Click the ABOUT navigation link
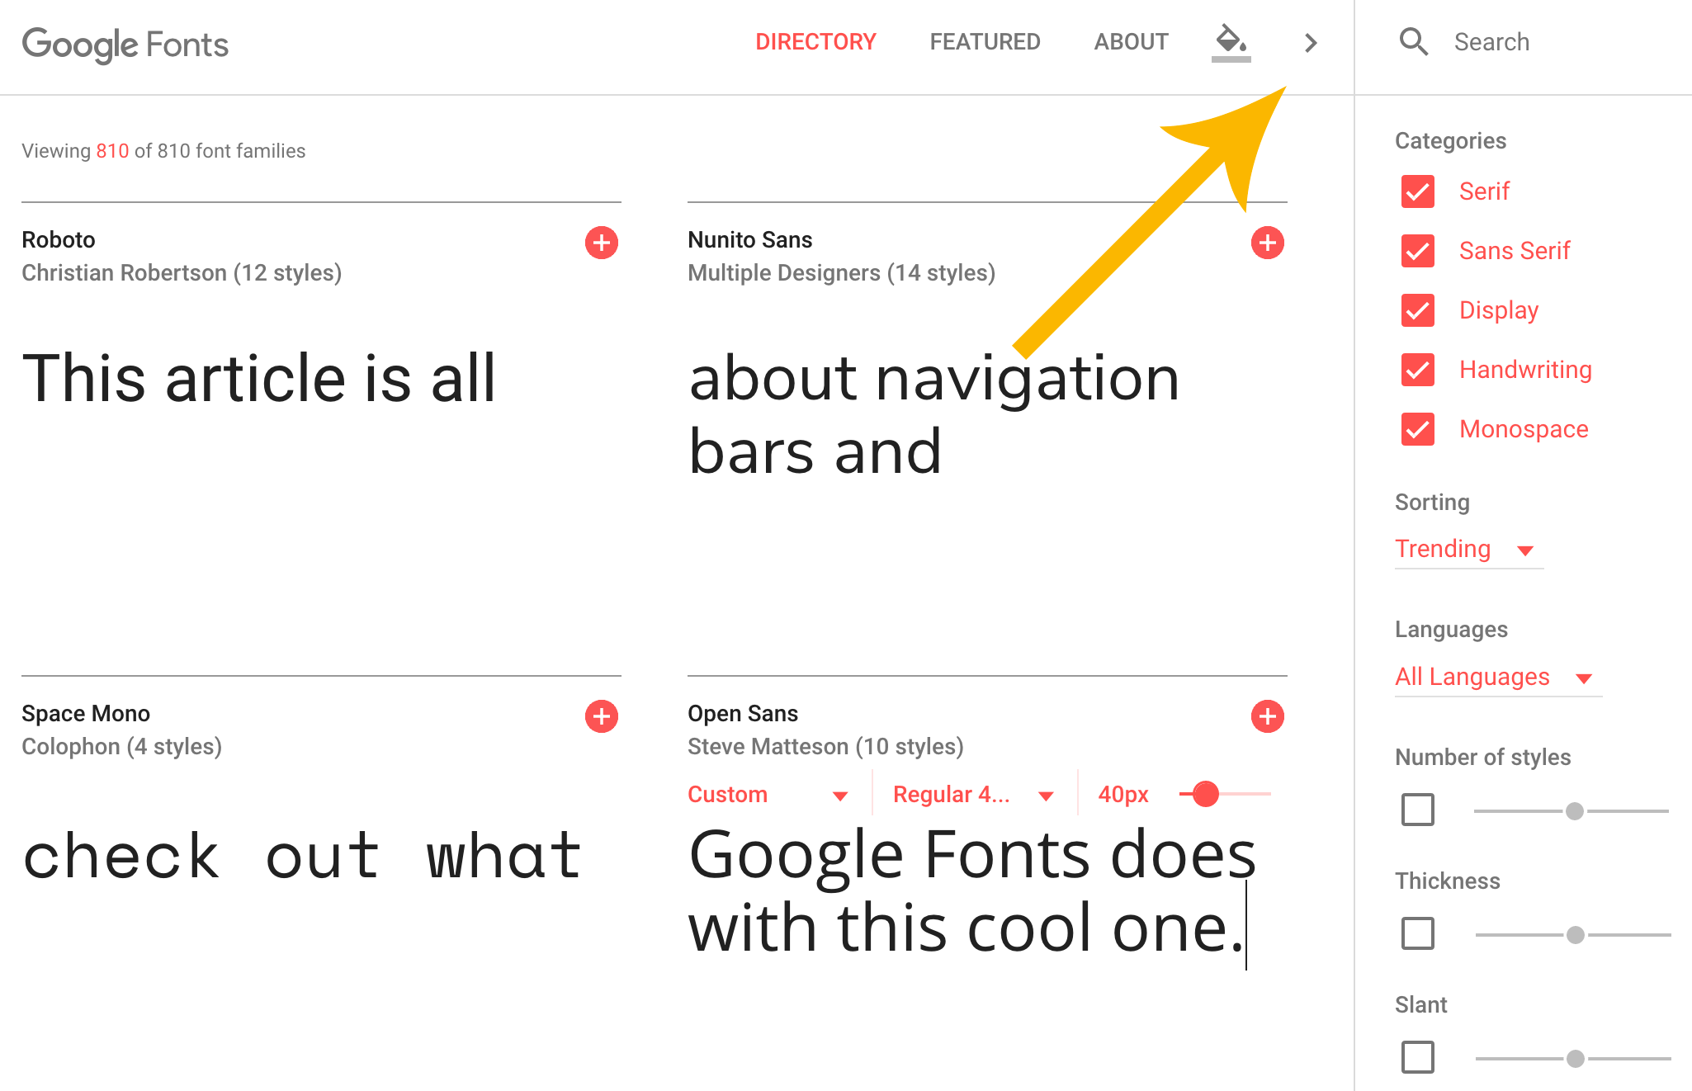This screenshot has width=1692, height=1091. pos(1130,42)
